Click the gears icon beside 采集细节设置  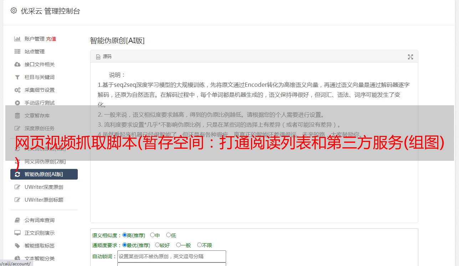(x=17, y=90)
